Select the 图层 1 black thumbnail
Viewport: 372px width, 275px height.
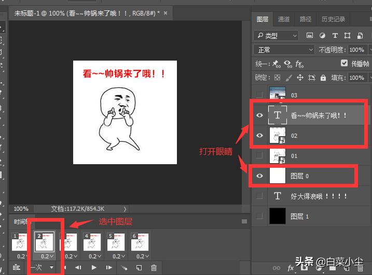(x=278, y=216)
